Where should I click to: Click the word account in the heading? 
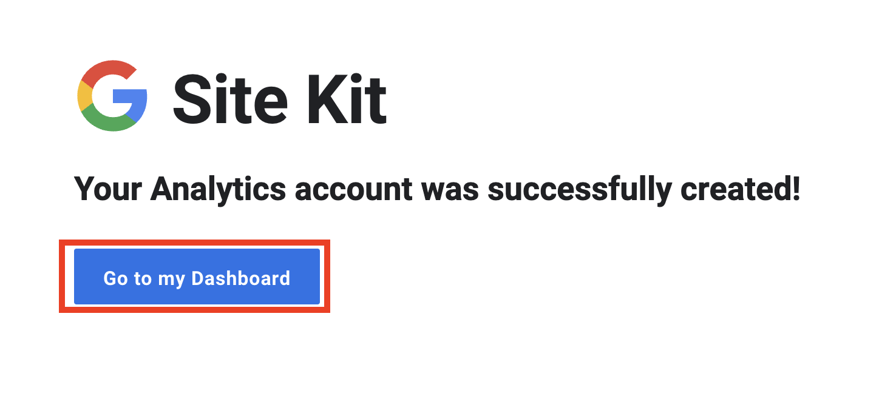pyautogui.click(x=354, y=189)
